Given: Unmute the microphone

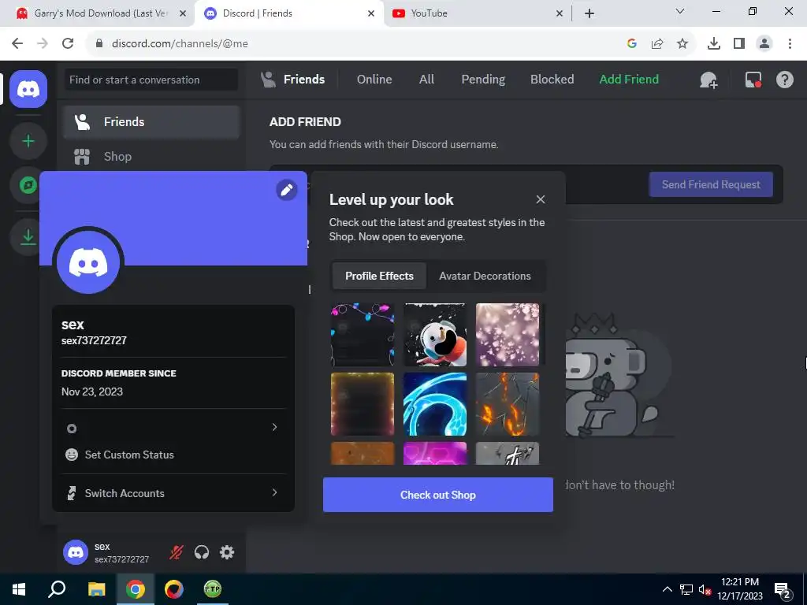Looking at the screenshot, I should coord(176,552).
